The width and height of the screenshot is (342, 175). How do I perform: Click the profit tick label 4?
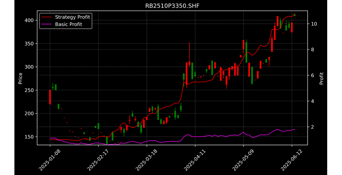tap(312, 101)
